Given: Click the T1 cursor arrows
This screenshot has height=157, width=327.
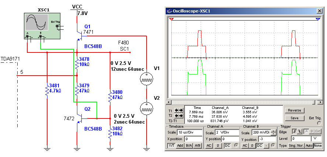Looking at the screenshot, I should coord(178,110).
